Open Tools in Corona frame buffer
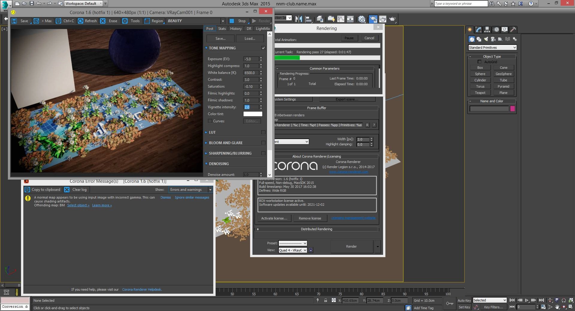 click(x=131, y=21)
